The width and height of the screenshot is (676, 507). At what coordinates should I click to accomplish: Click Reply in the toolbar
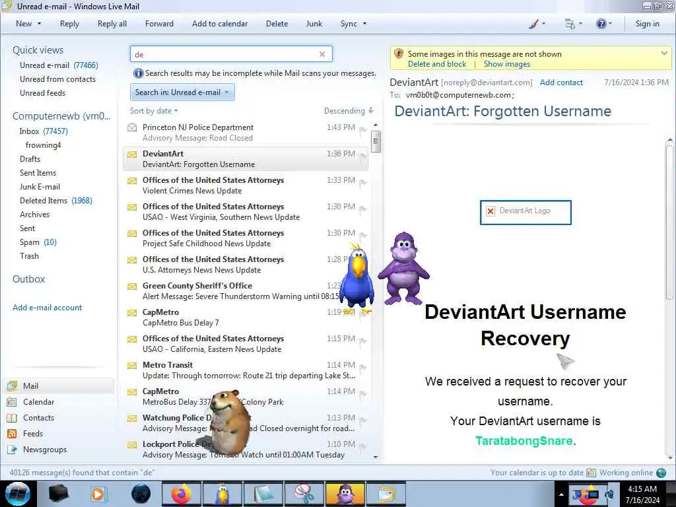point(69,24)
